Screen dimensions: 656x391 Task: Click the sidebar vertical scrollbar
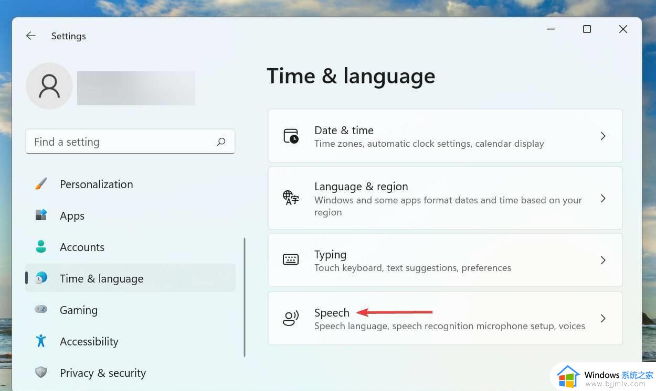(x=245, y=297)
